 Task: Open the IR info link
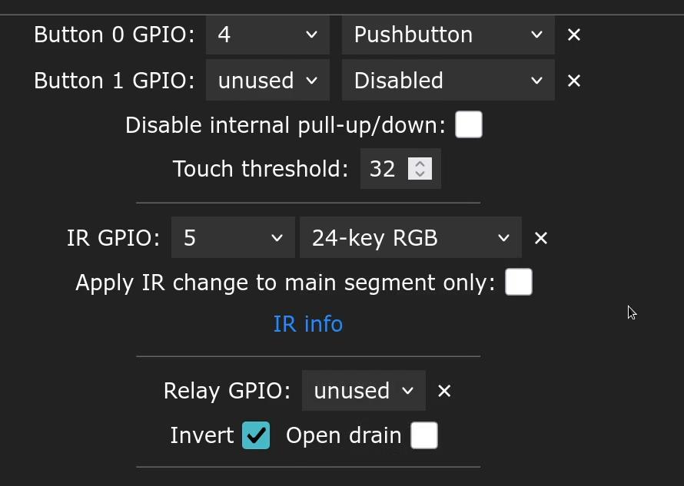[x=308, y=324]
